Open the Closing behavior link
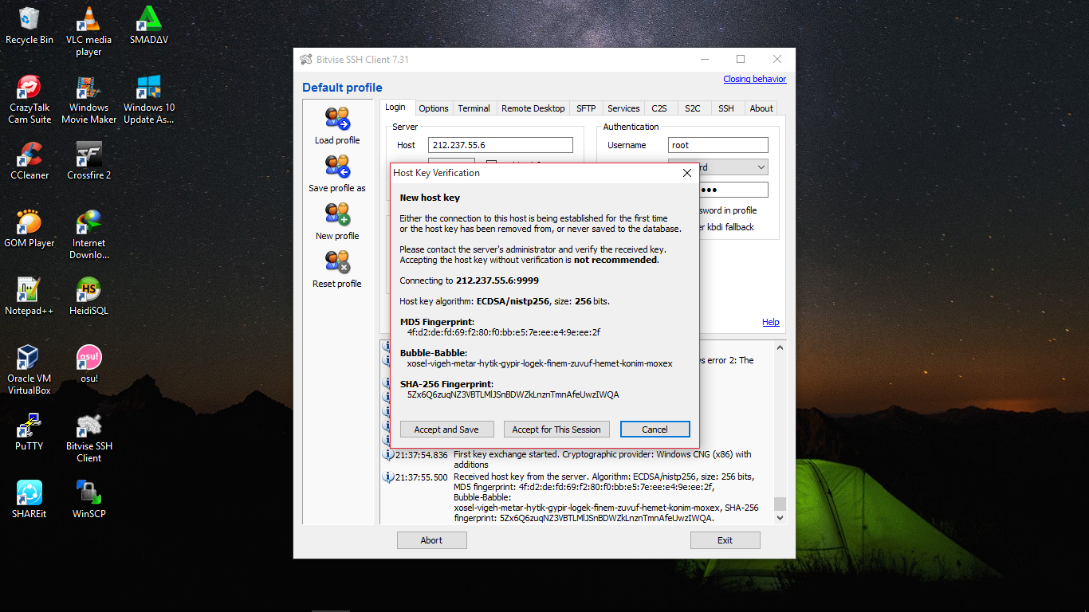This screenshot has width=1089, height=612. [x=754, y=79]
